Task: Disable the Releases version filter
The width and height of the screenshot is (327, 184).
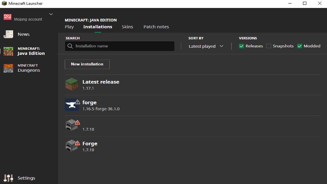Action: click(241, 46)
